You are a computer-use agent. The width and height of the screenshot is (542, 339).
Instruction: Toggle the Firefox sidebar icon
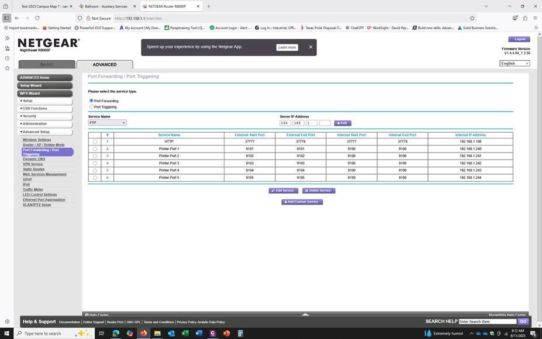pos(6,18)
